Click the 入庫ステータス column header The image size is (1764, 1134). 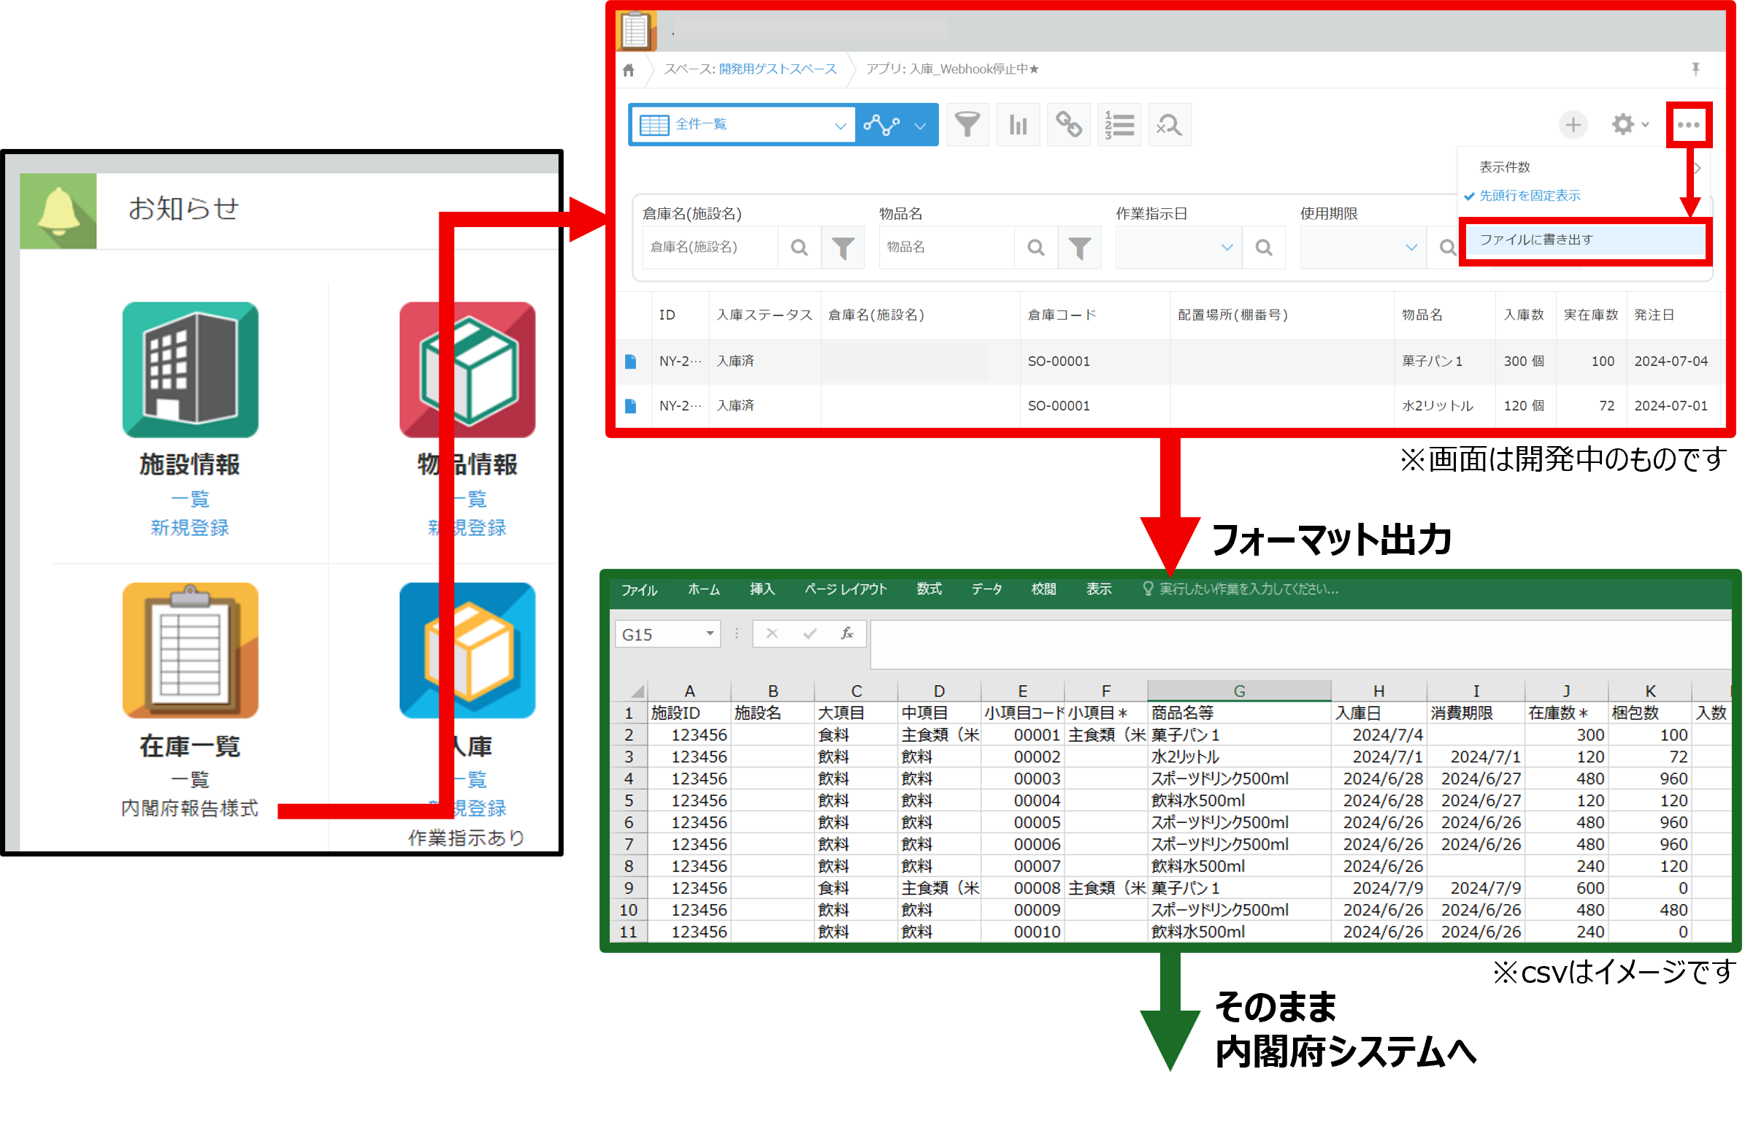tap(764, 315)
